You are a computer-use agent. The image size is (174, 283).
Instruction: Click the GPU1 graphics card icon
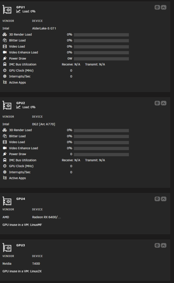pyautogui.click(x=7, y=9)
